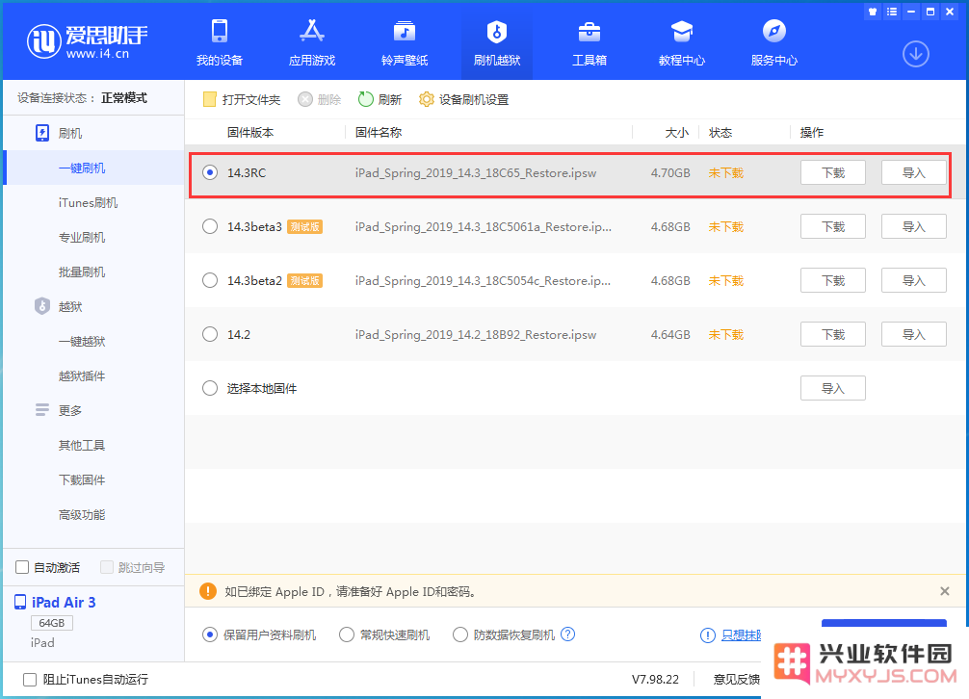Choose 防数据恢复刷机 option
The height and width of the screenshot is (699, 969).
click(460, 634)
